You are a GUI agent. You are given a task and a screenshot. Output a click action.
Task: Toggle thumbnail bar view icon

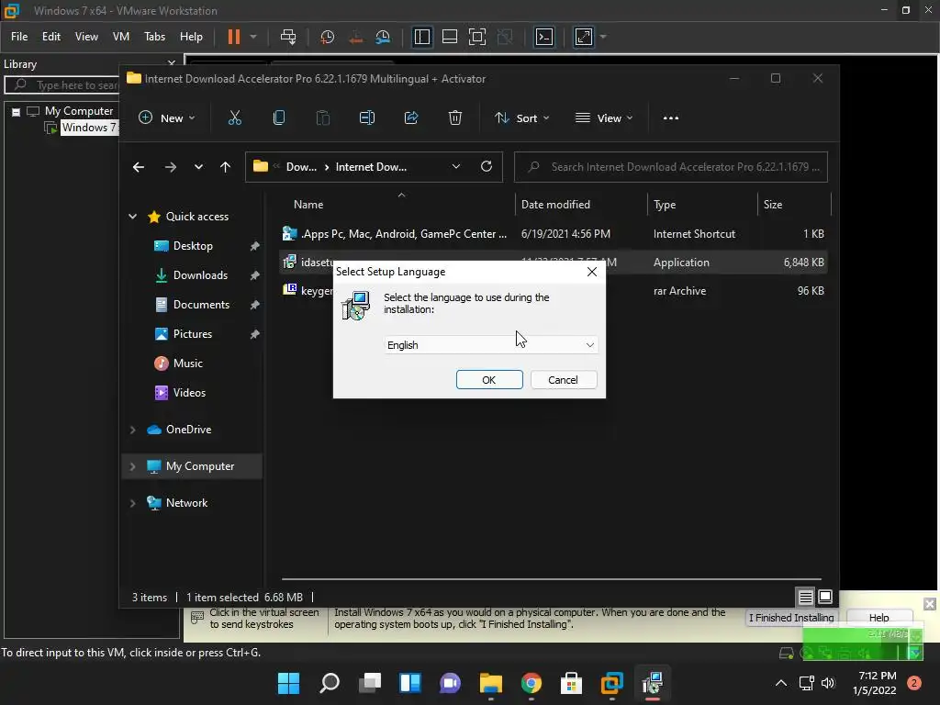pyautogui.click(x=450, y=37)
